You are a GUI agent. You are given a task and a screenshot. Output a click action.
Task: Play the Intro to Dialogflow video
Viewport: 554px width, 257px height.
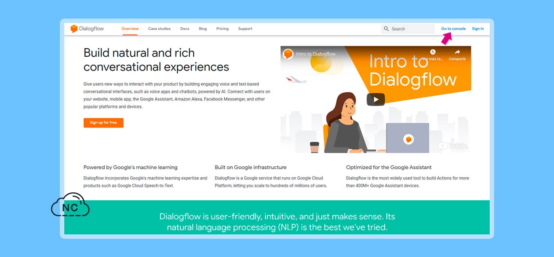coord(376,99)
